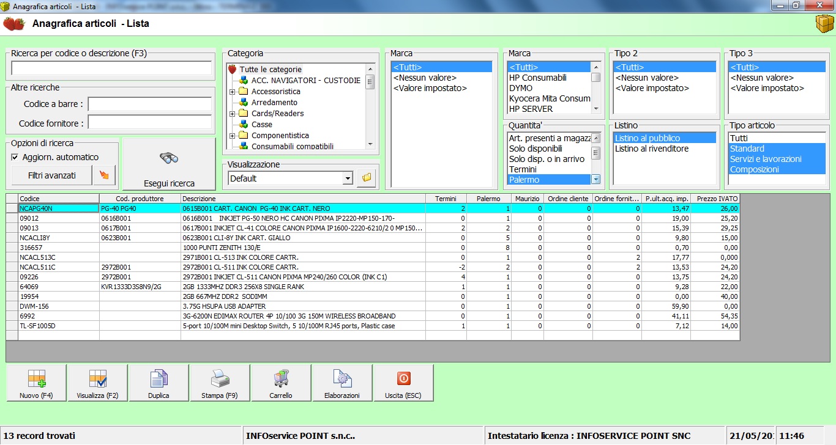Click the Descrizione column header
The width and height of the screenshot is (836, 445).
303,199
